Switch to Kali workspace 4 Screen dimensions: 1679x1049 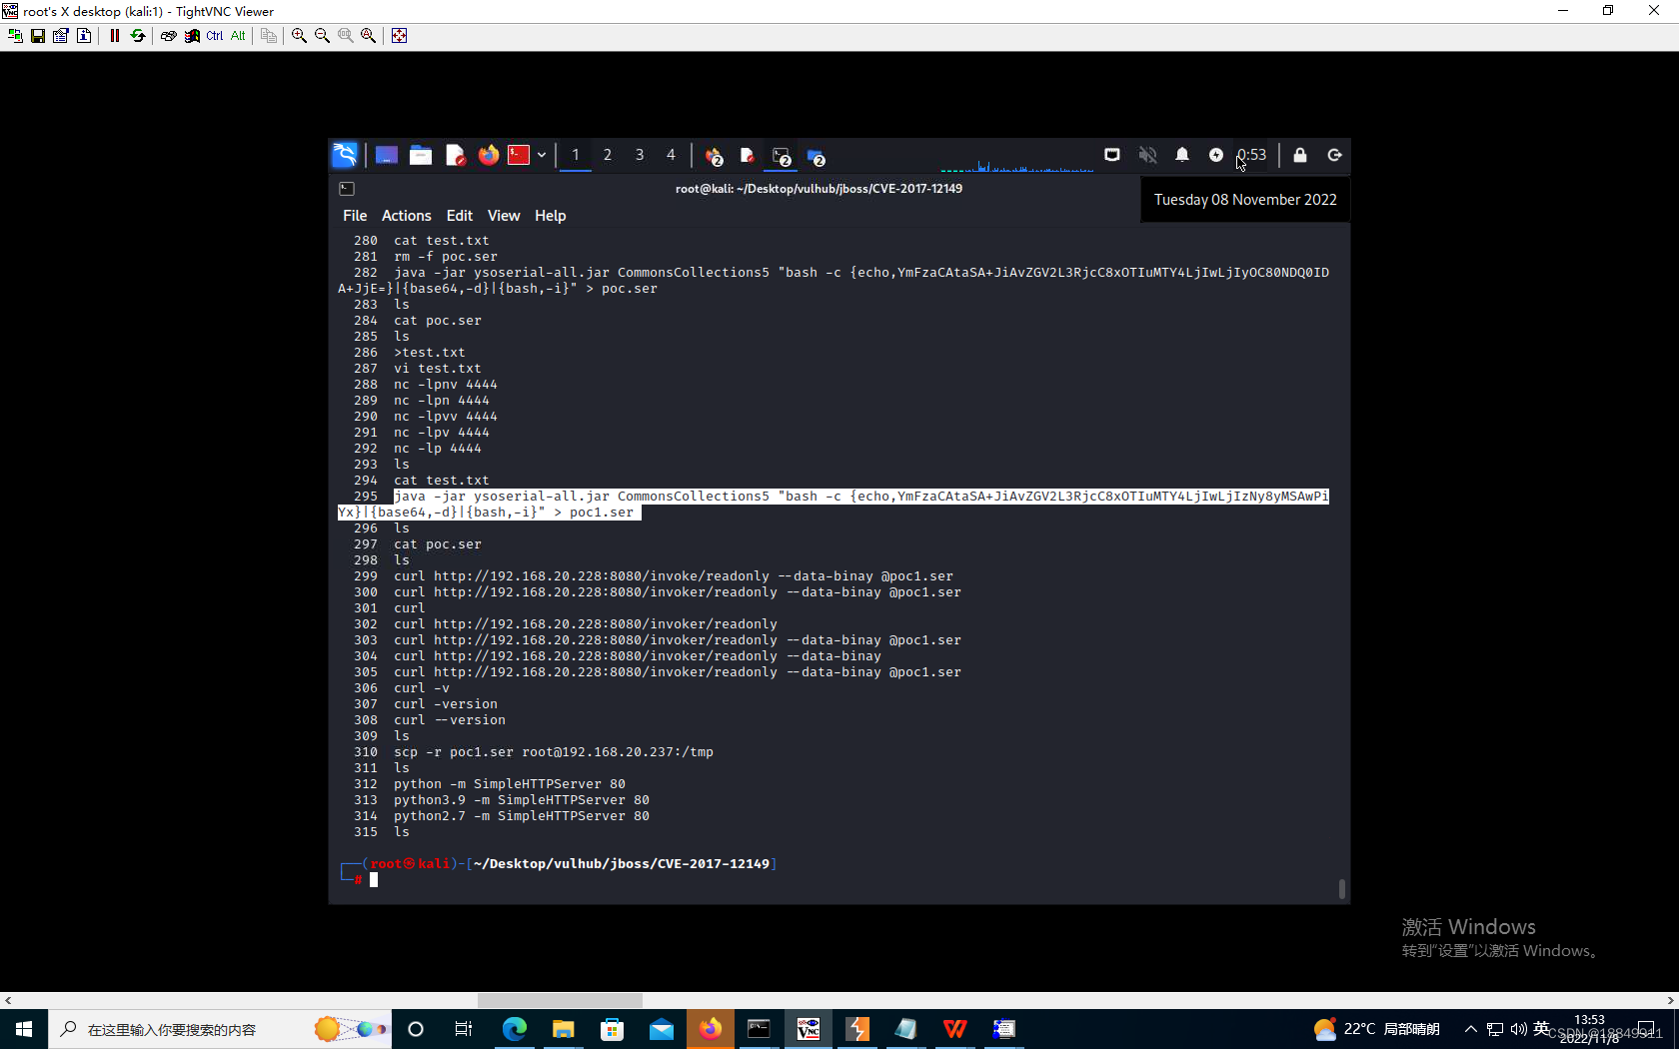[672, 155]
